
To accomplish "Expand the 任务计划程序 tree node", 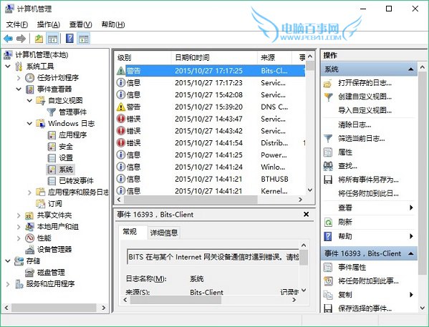I will (x=19, y=78).
